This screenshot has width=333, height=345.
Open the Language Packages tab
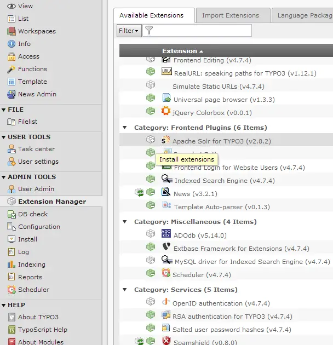(x=303, y=15)
